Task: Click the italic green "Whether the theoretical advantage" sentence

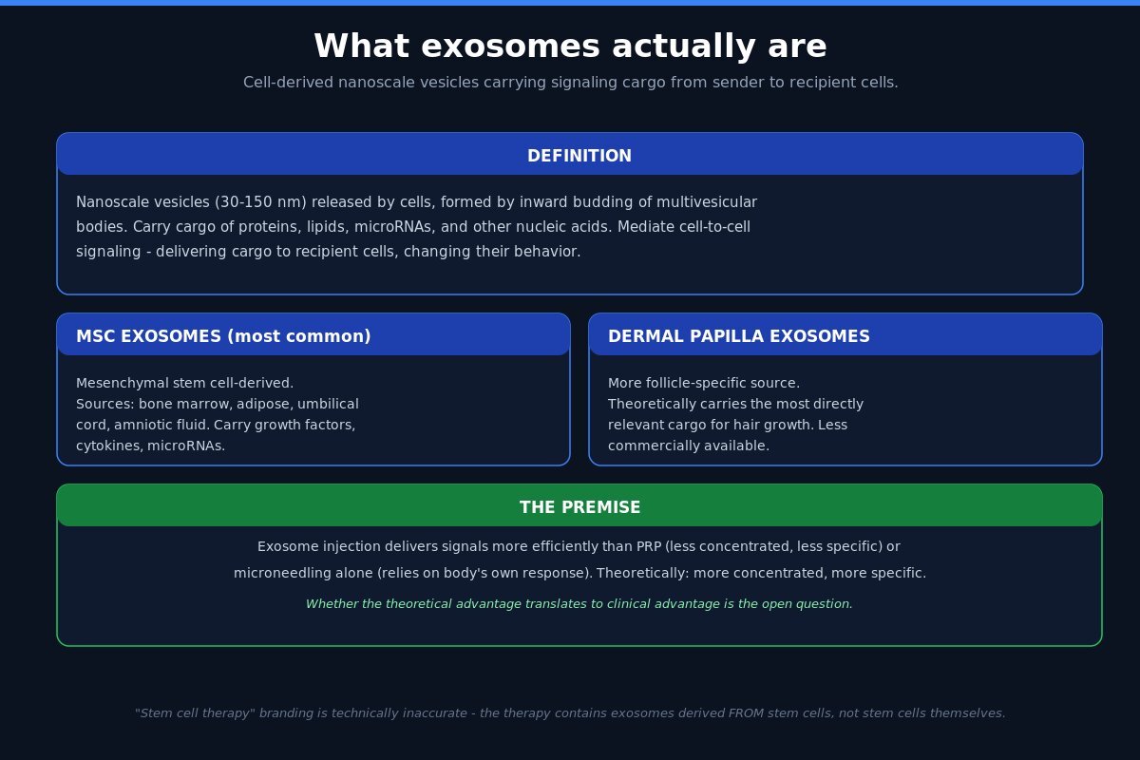Action: point(579,603)
